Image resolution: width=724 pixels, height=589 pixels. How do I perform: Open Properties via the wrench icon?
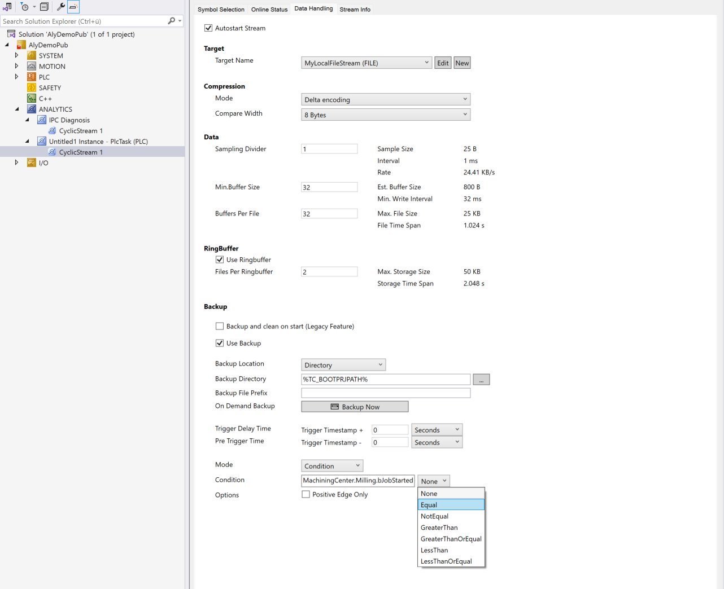pyautogui.click(x=60, y=7)
